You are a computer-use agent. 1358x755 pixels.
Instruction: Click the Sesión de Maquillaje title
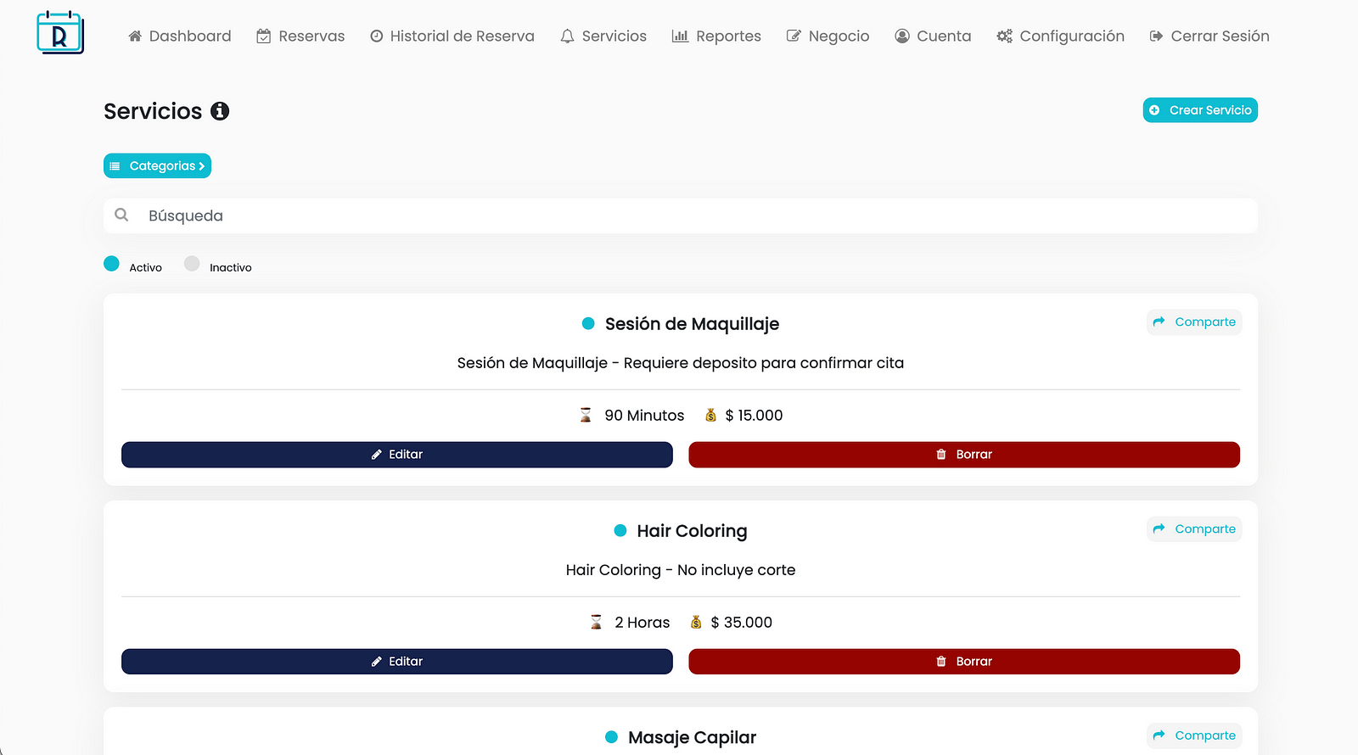click(x=692, y=324)
